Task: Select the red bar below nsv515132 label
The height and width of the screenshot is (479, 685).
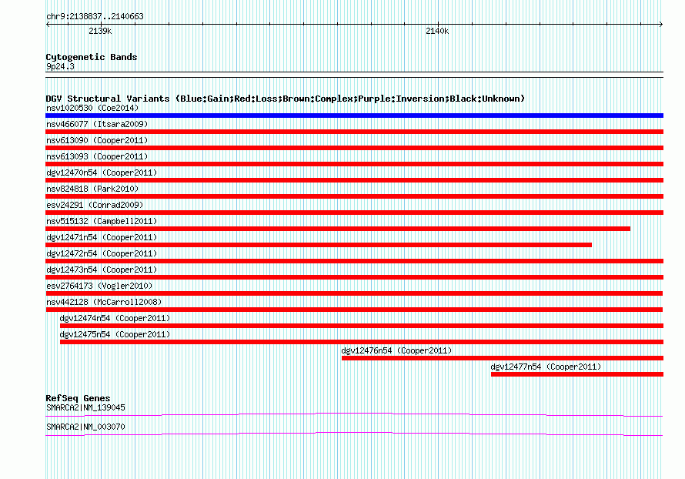Action: pyautogui.click(x=338, y=229)
